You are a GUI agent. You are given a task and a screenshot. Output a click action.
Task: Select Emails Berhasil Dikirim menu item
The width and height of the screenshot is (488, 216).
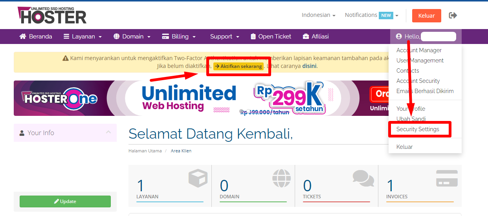click(x=425, y=91)
